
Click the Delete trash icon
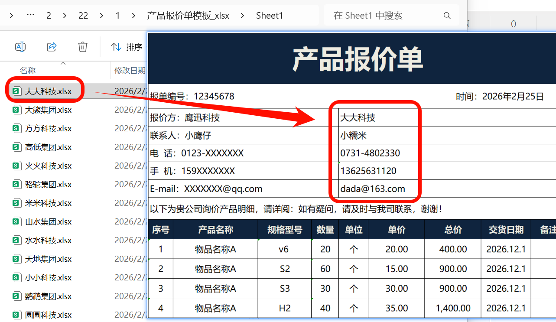click(x=82, y=46)
